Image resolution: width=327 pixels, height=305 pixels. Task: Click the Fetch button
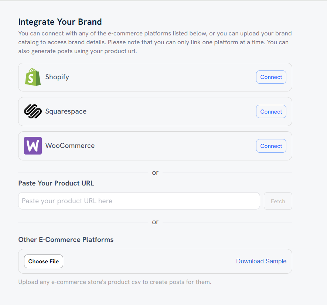(278, 201)
